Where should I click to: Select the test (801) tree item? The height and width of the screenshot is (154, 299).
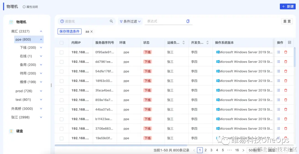(23, 100)
